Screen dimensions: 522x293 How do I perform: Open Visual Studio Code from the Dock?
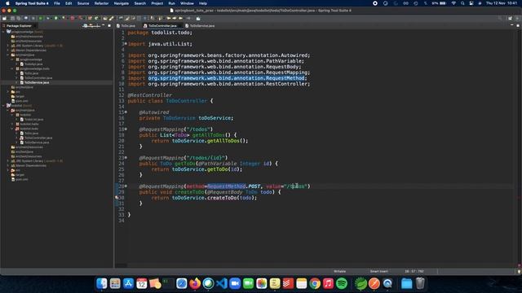point(221,283)
